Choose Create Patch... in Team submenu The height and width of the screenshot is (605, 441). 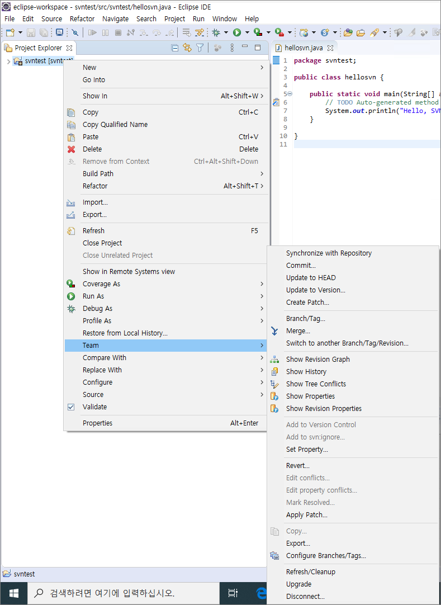353,302
